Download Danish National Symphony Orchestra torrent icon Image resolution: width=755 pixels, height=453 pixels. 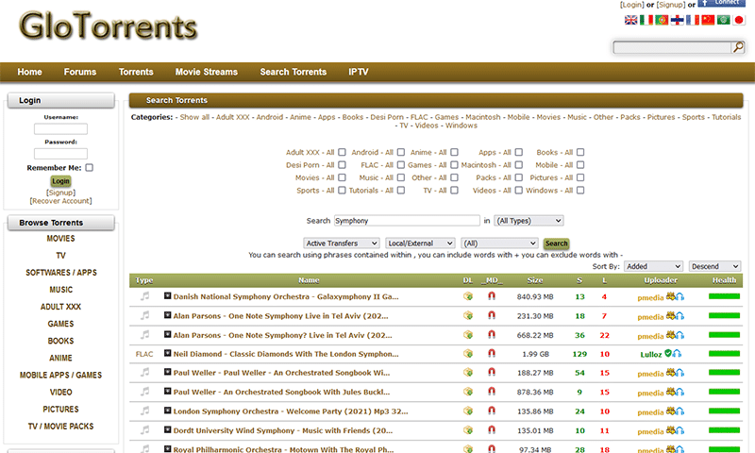pos(468,296)
